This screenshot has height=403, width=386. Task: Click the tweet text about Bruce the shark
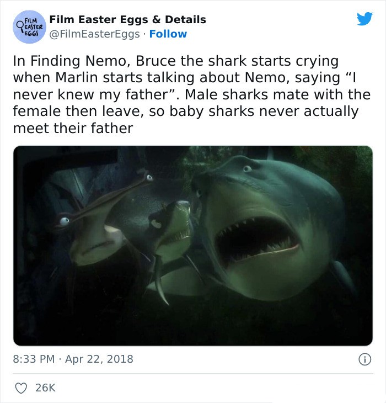[x=191, y=94]
